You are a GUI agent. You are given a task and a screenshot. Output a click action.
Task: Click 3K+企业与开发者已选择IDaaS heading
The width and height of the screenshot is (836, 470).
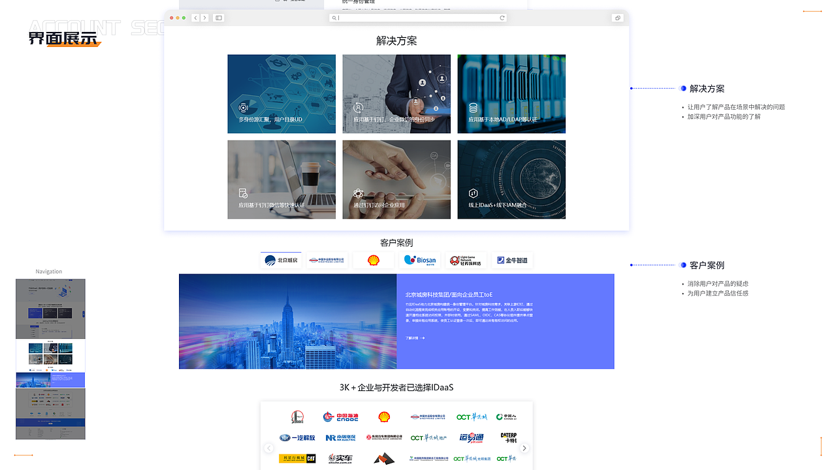click(x=396, y=388)
